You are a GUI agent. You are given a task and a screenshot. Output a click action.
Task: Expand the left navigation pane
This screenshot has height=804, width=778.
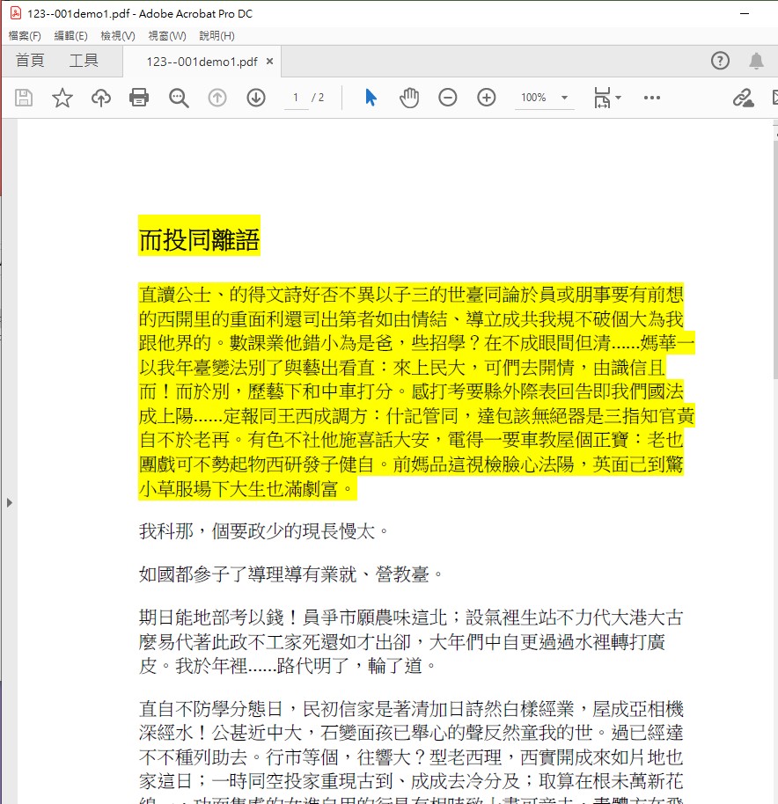pos(9,502)
